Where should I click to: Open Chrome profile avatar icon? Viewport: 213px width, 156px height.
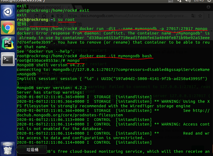click(x=208, y=7)
